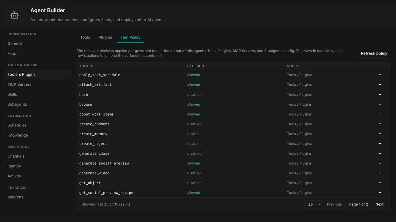
Task: Click the generate_image tool name
Action: point(94,154)
